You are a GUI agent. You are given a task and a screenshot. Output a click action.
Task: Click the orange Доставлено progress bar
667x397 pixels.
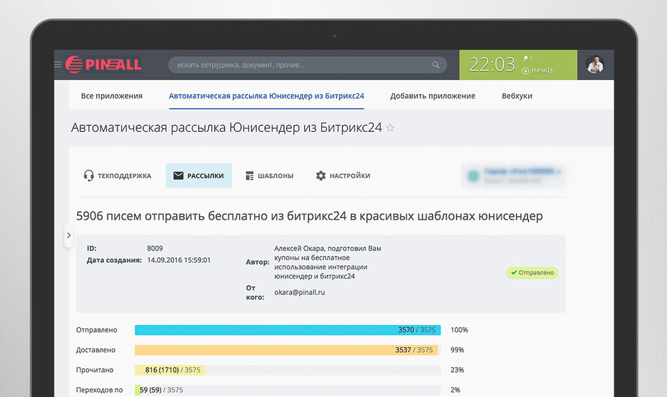pos(286,350)
